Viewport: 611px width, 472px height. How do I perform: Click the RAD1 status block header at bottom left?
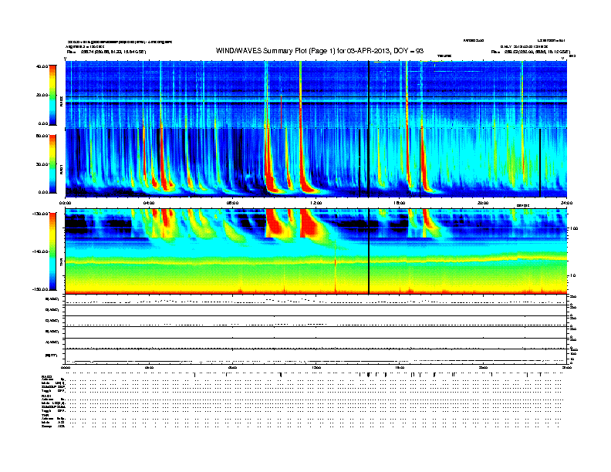[46, 396]
